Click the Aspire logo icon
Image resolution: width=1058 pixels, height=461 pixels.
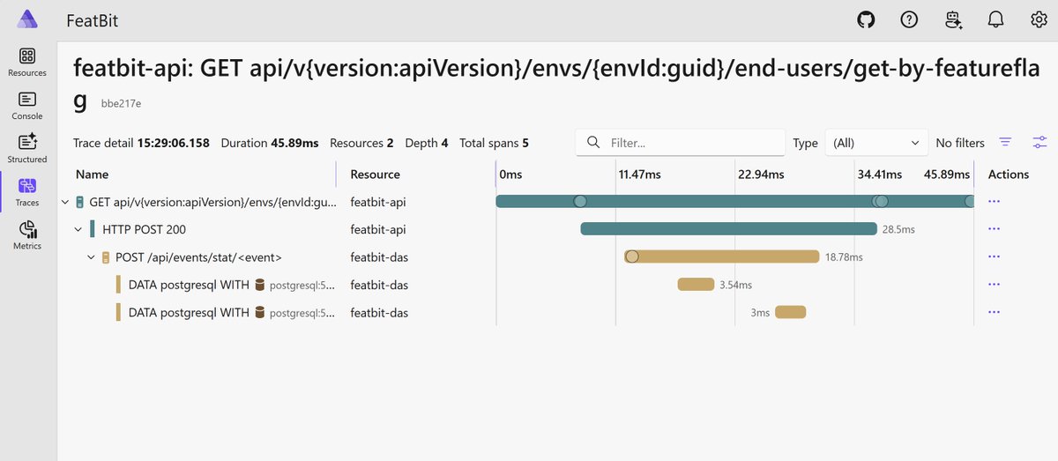(27, 19)
